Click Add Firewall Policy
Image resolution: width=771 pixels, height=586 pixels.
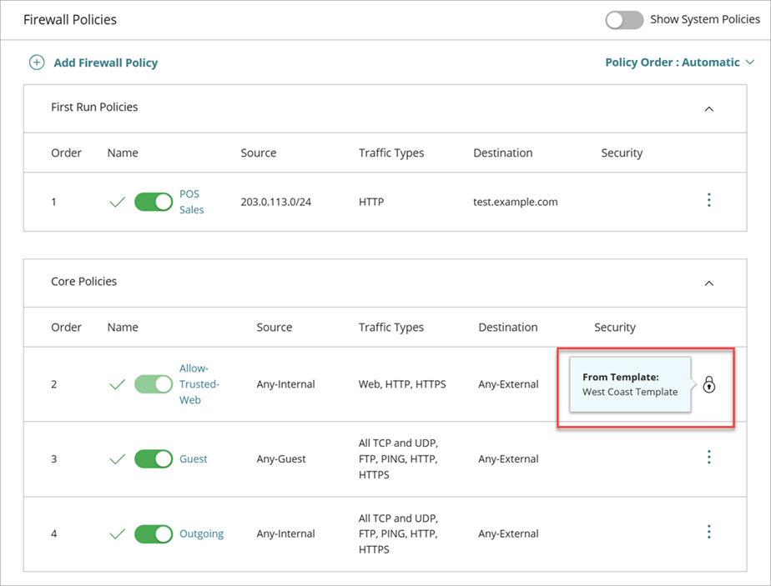105,63
